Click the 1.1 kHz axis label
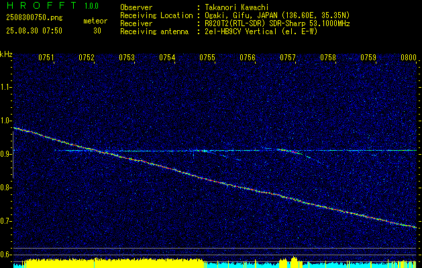Screen dimensions: 422x268 click(5, 87)
